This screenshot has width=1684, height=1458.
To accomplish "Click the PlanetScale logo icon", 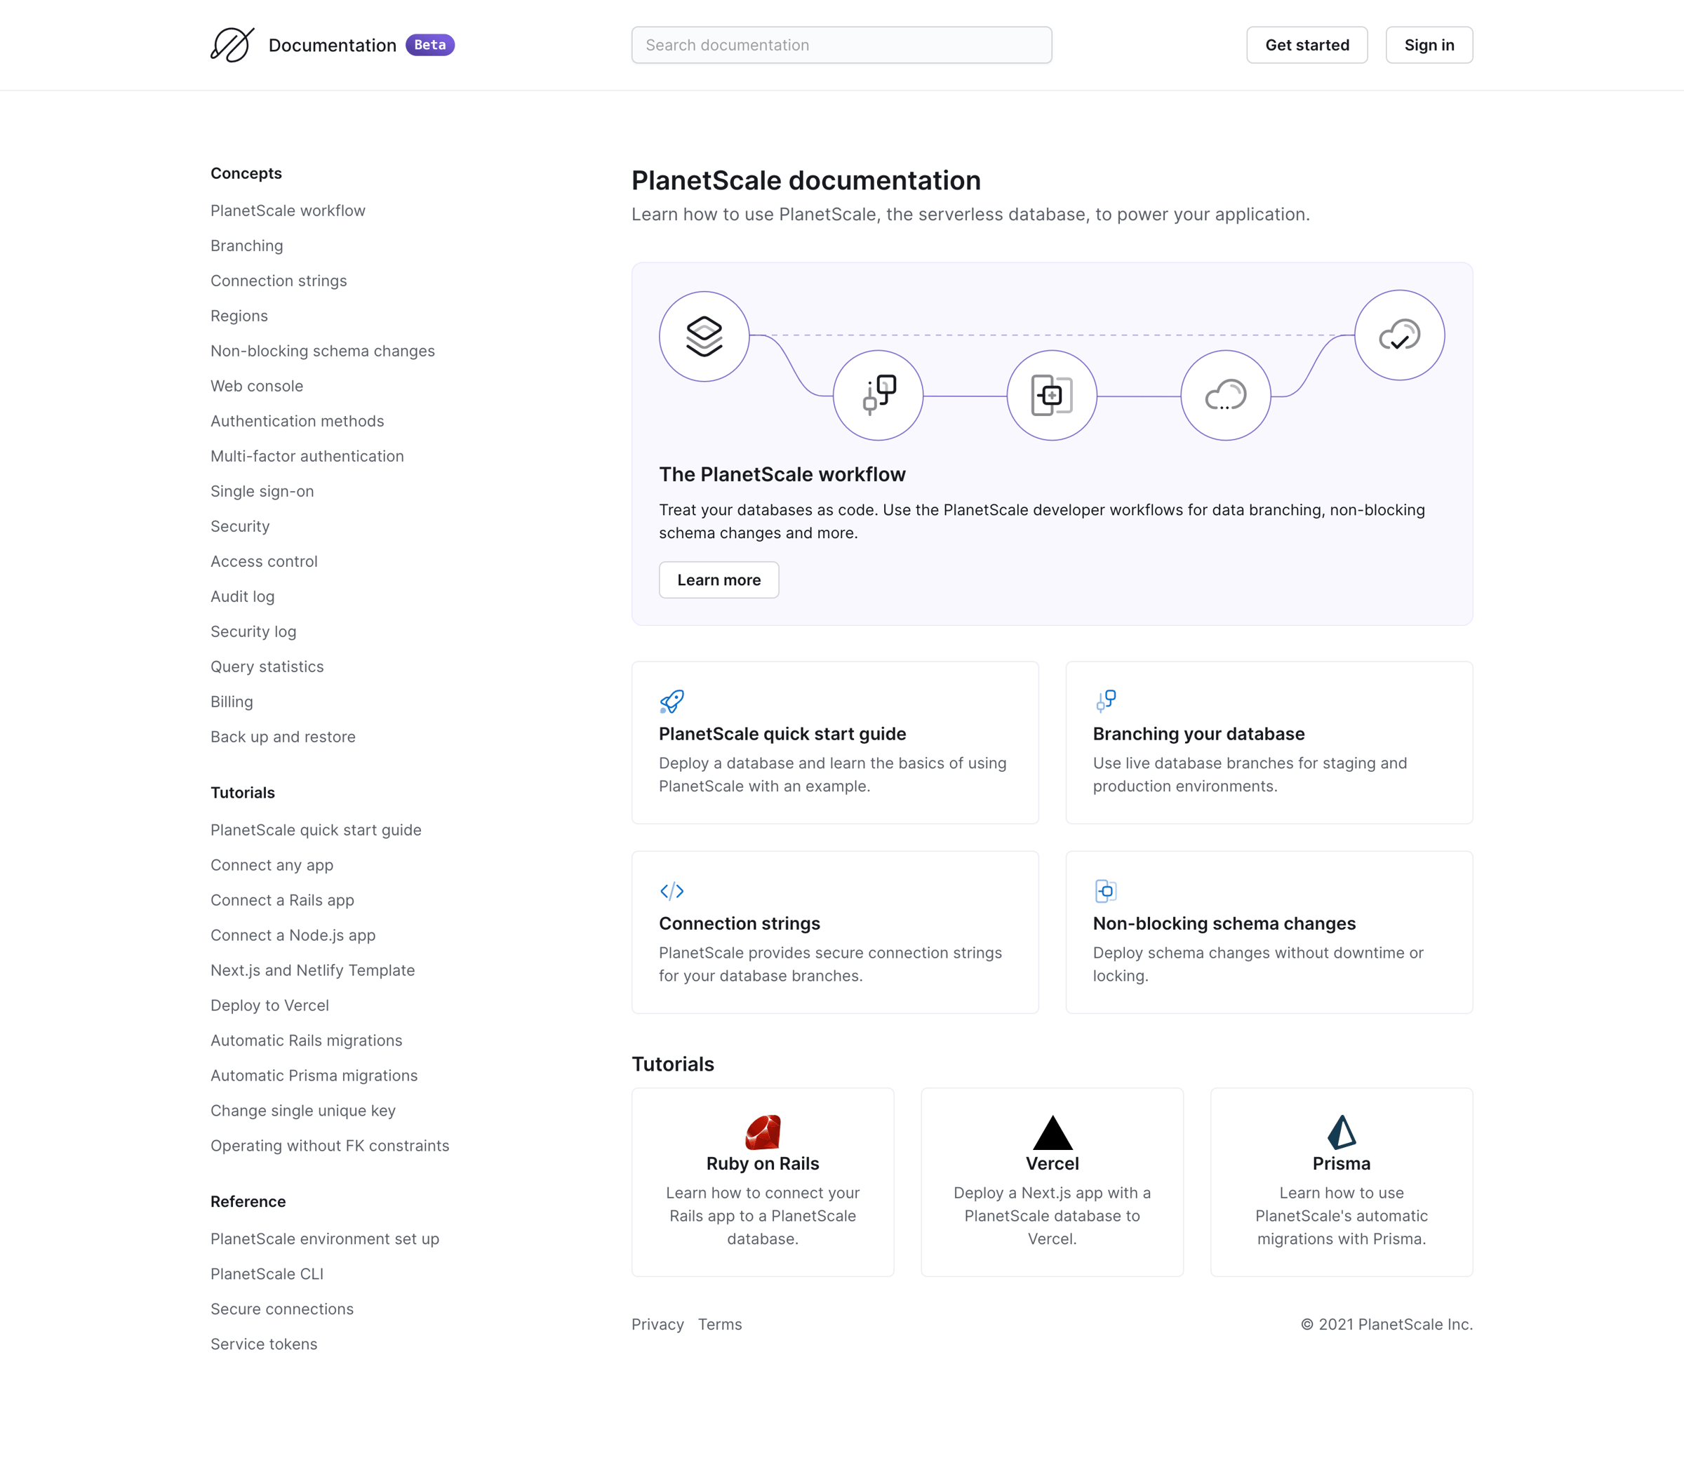I will pos(233,45).
